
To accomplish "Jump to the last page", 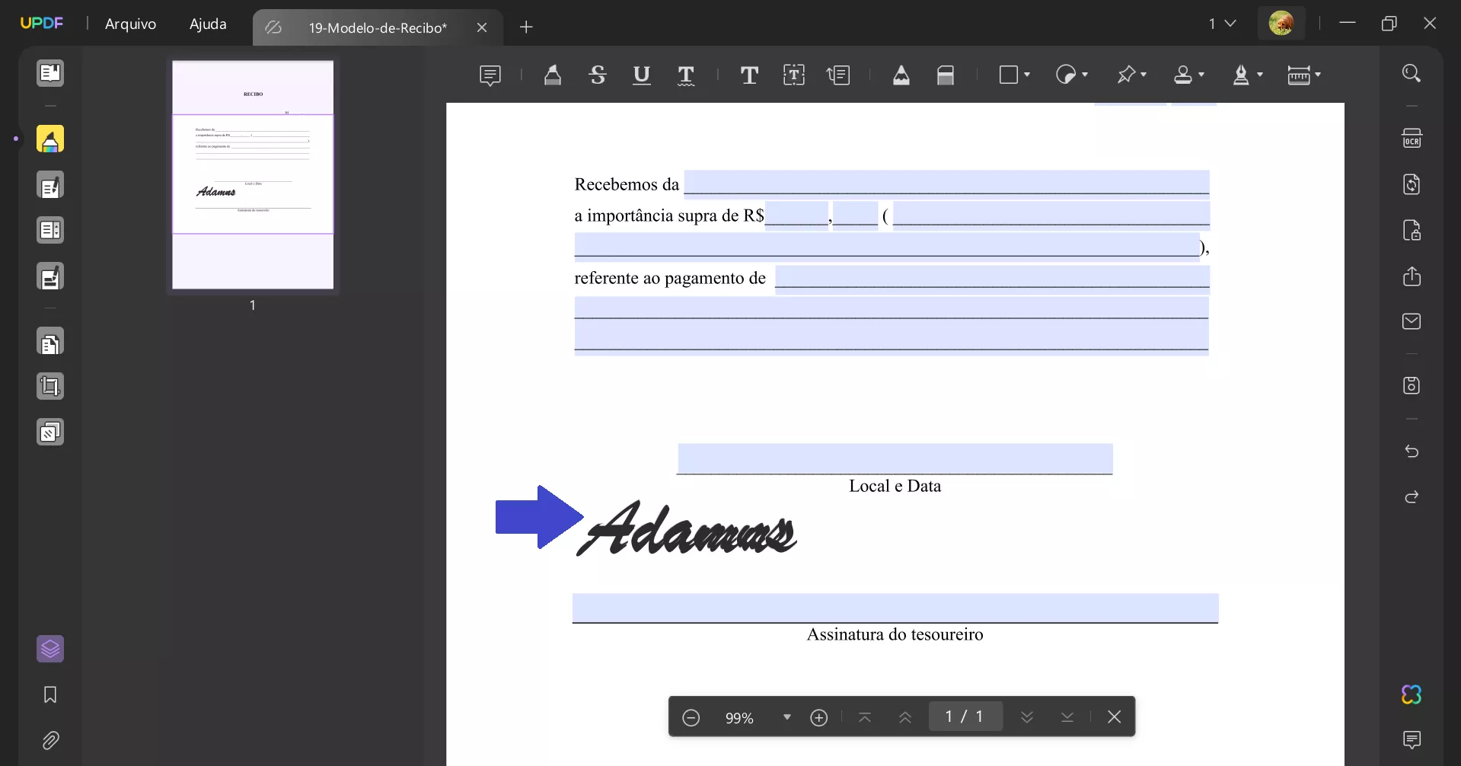I will [1067, 717].
